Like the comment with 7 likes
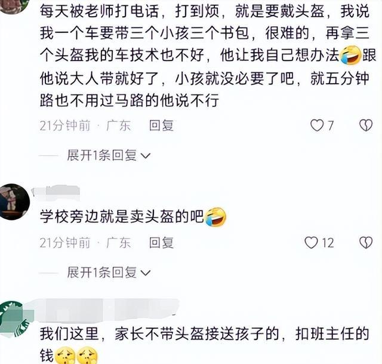382x364 pixels. [317, 126]
